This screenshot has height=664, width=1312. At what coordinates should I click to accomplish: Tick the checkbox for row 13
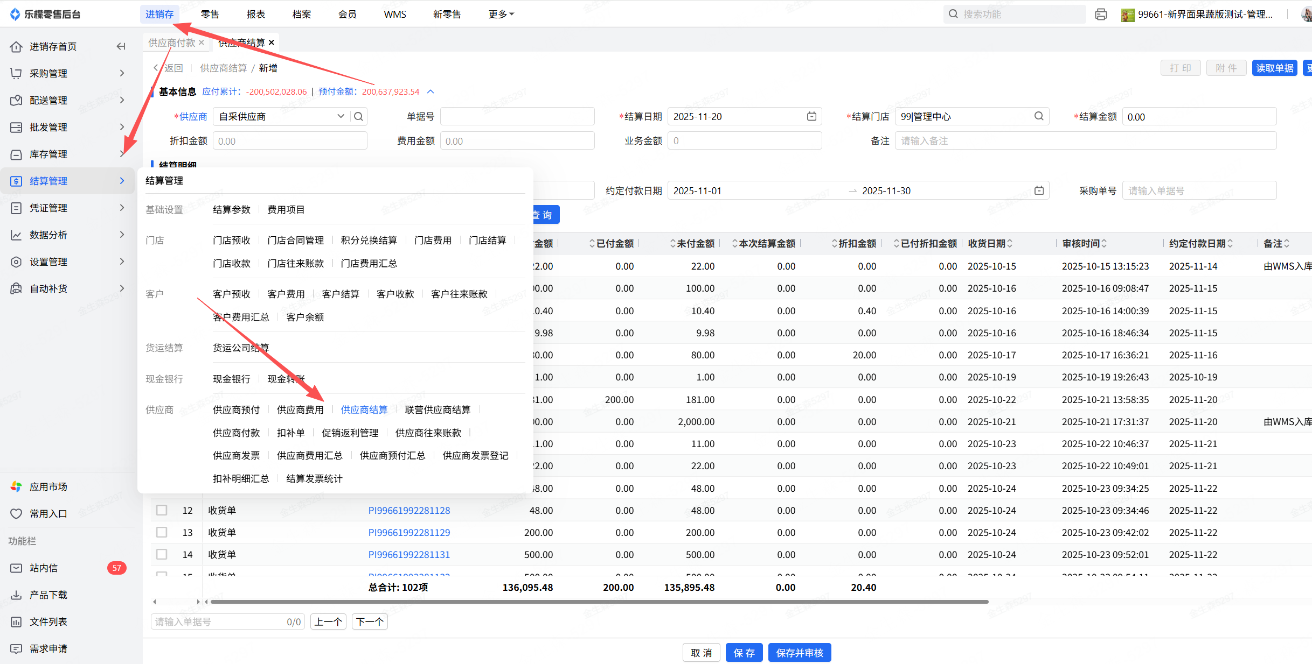point(162,532)
